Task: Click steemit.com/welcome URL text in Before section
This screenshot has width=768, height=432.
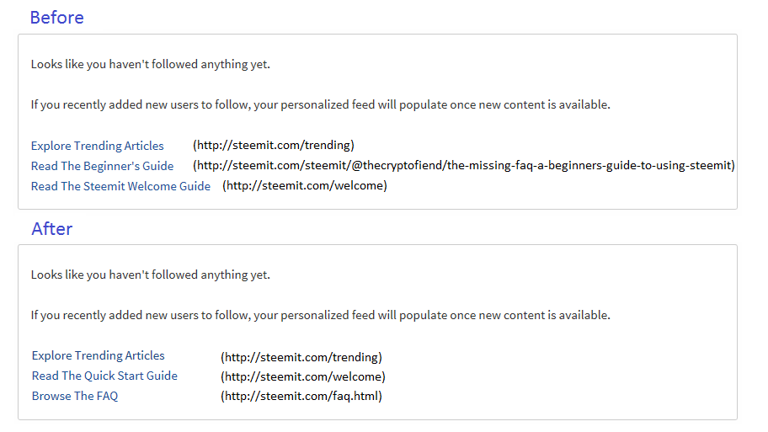Action: [x=305, y=185]
